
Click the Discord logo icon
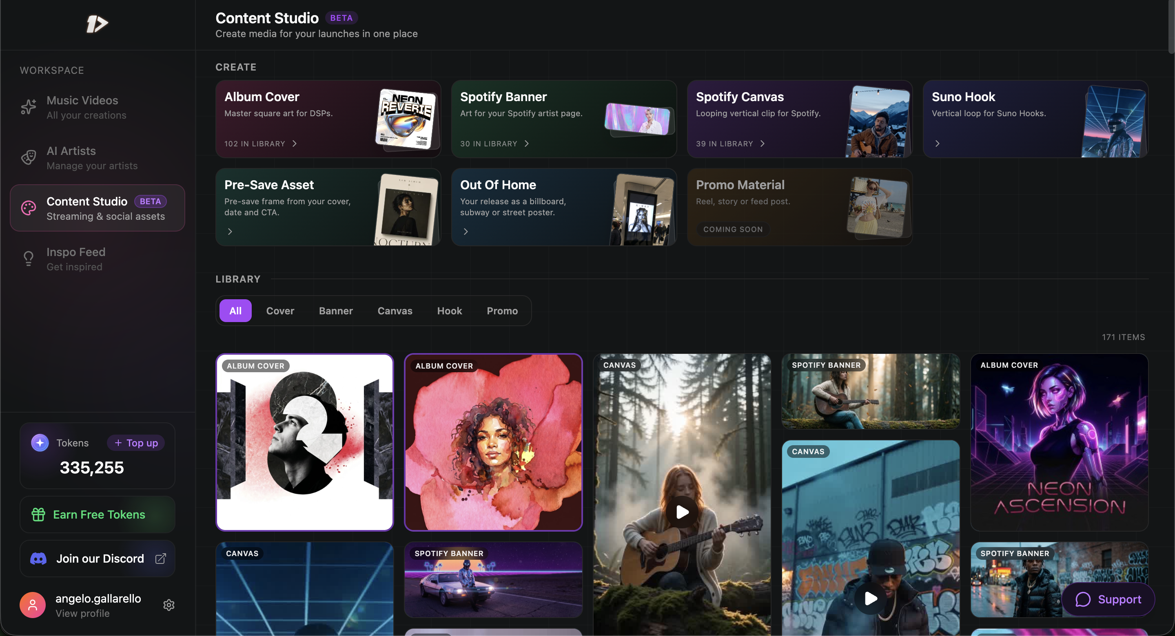point(38,559)
